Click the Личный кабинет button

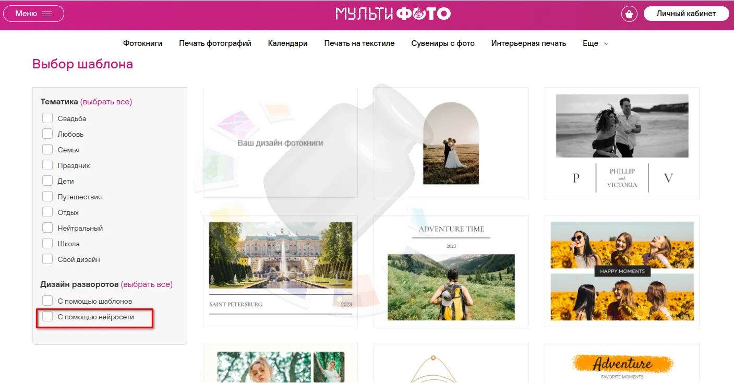(685, 14)
